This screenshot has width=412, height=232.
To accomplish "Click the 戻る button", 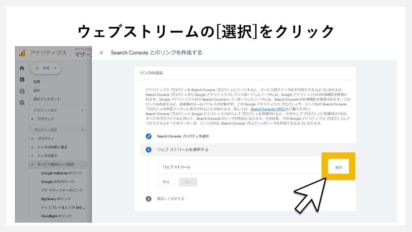I will tap(166, 182).
